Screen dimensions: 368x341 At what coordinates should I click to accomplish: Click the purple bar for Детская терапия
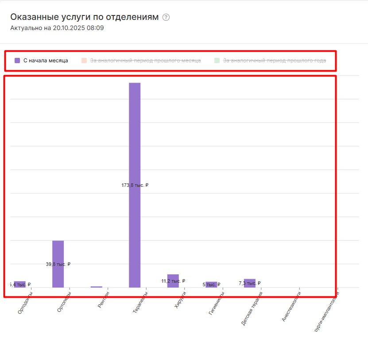(x=250, y=282)
